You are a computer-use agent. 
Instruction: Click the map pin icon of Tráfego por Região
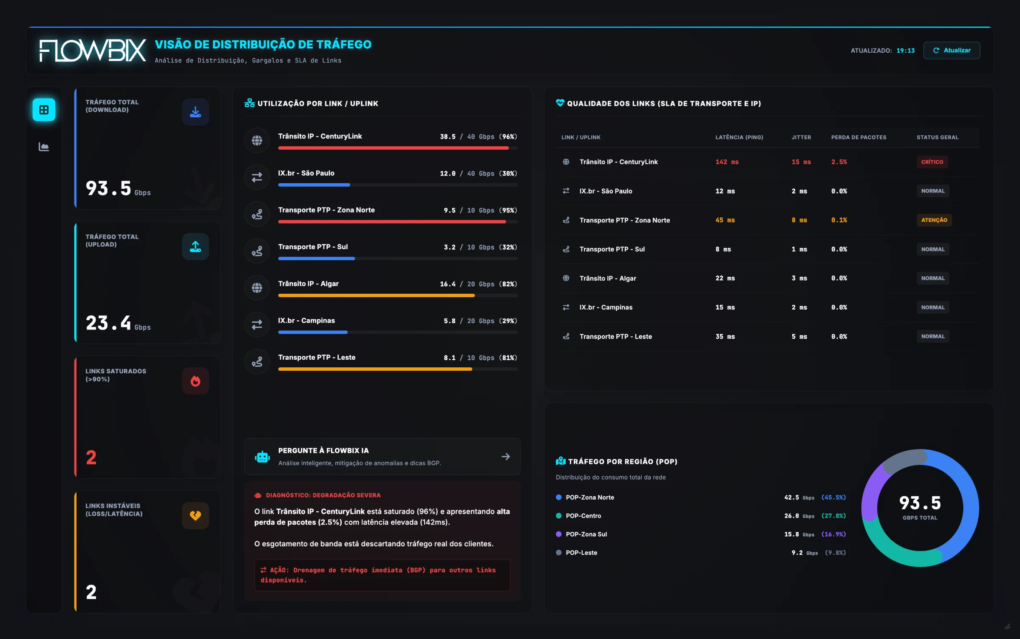coord(561,461)
